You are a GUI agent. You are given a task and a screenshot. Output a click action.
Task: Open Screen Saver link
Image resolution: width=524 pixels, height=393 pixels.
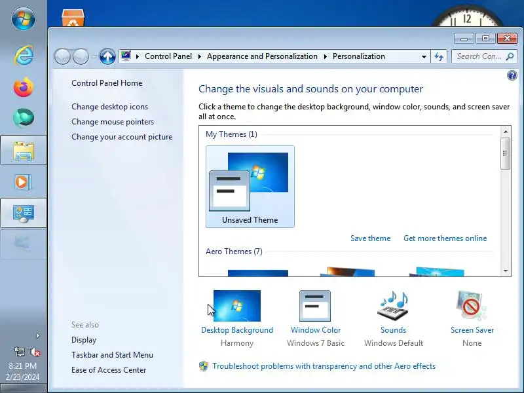(x=472, y=330)
